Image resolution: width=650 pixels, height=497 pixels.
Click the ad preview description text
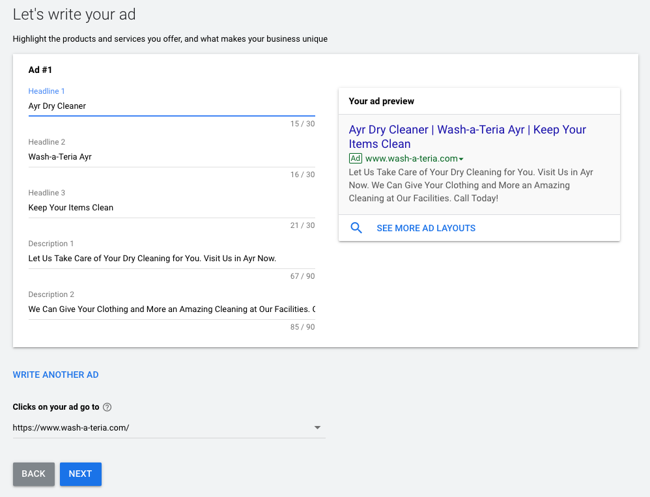coord(471,185)
